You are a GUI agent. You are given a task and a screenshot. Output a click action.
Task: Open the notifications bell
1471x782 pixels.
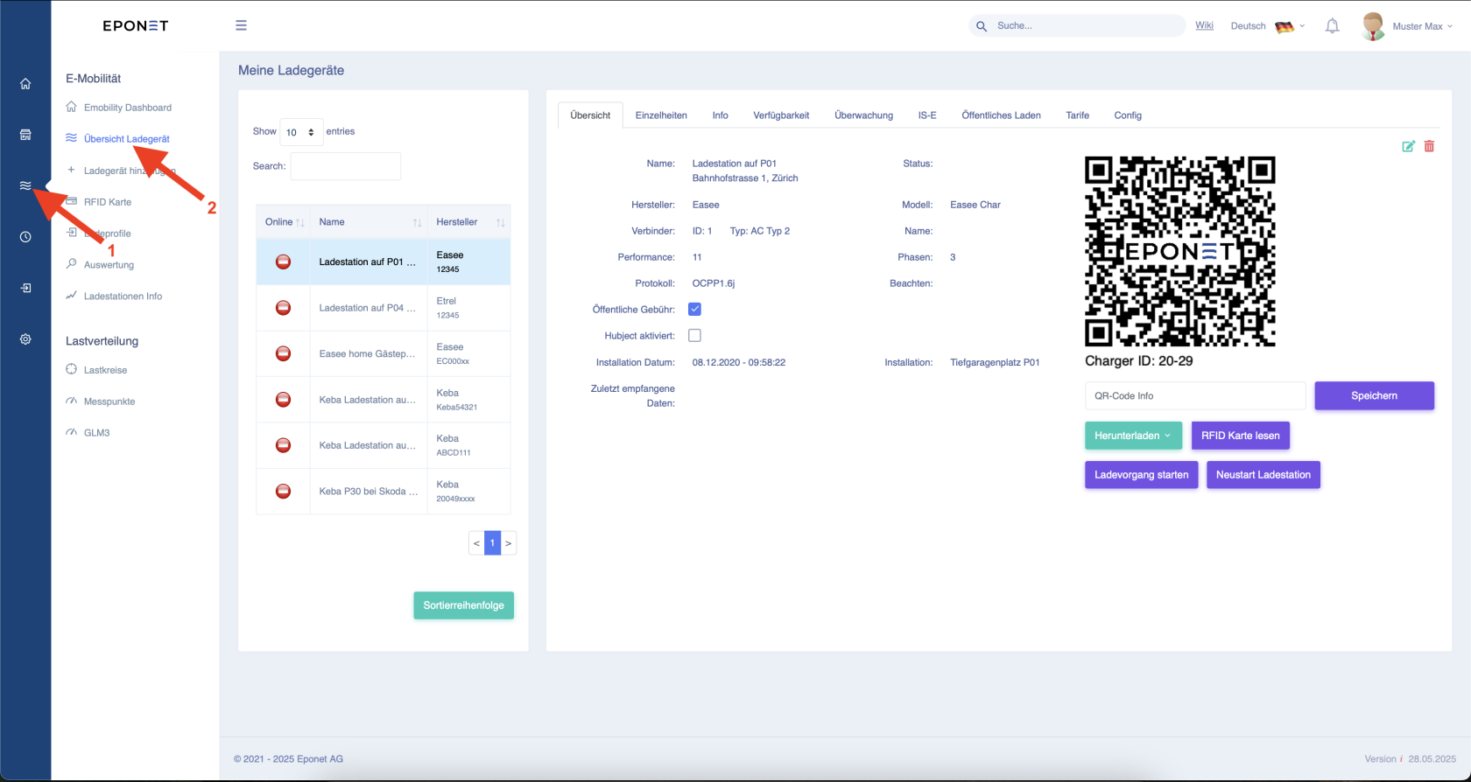pyautogui.click(x=1332, y=26)
